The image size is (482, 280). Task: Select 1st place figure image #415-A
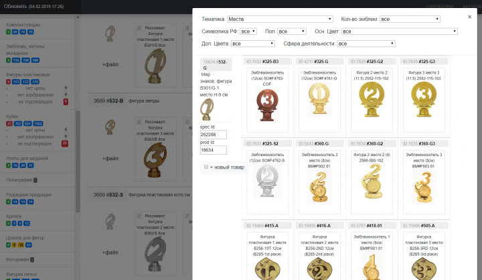(267, 269)
